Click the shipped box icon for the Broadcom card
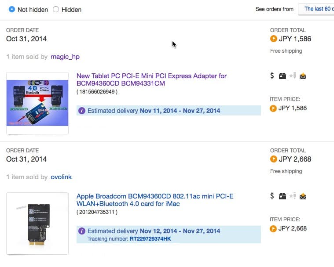Screen dimensions: 334x267 [x=283, y=196]
